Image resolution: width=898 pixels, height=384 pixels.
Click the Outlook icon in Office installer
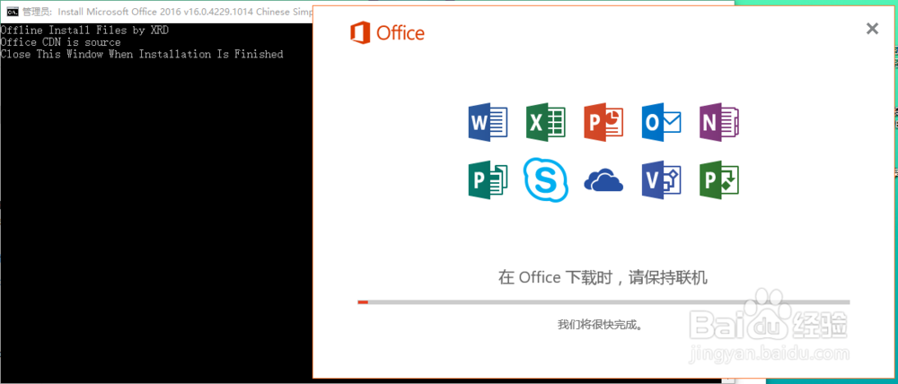[662, 122]
